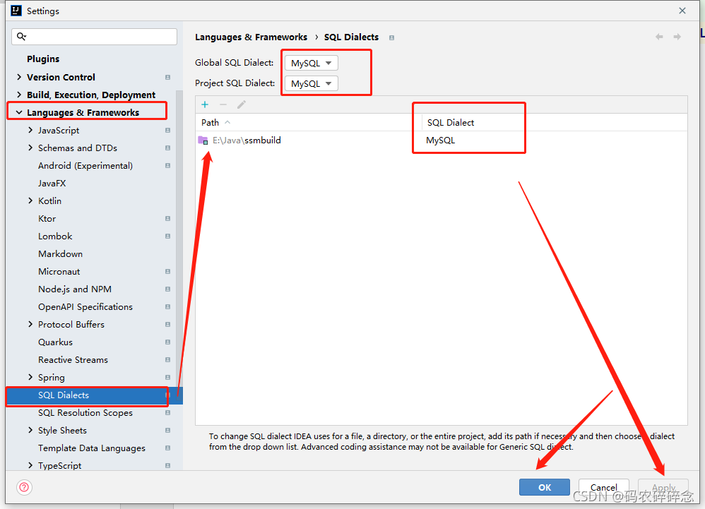This screenshot has width=705, height=509.
Task: Click project-level icon beside OpenAPI Specifications
Action: 167,307
